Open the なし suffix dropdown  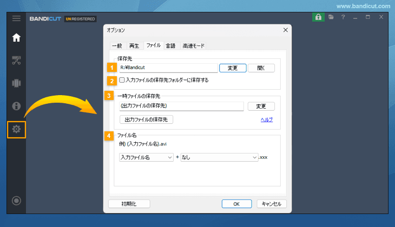click(x=219, y=157)
